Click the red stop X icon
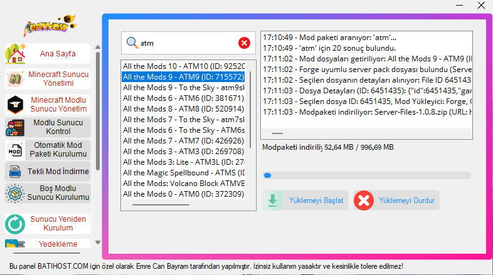The height and width of the screenshot is (275, 493). pyautogui.click(x=364, y=200)
